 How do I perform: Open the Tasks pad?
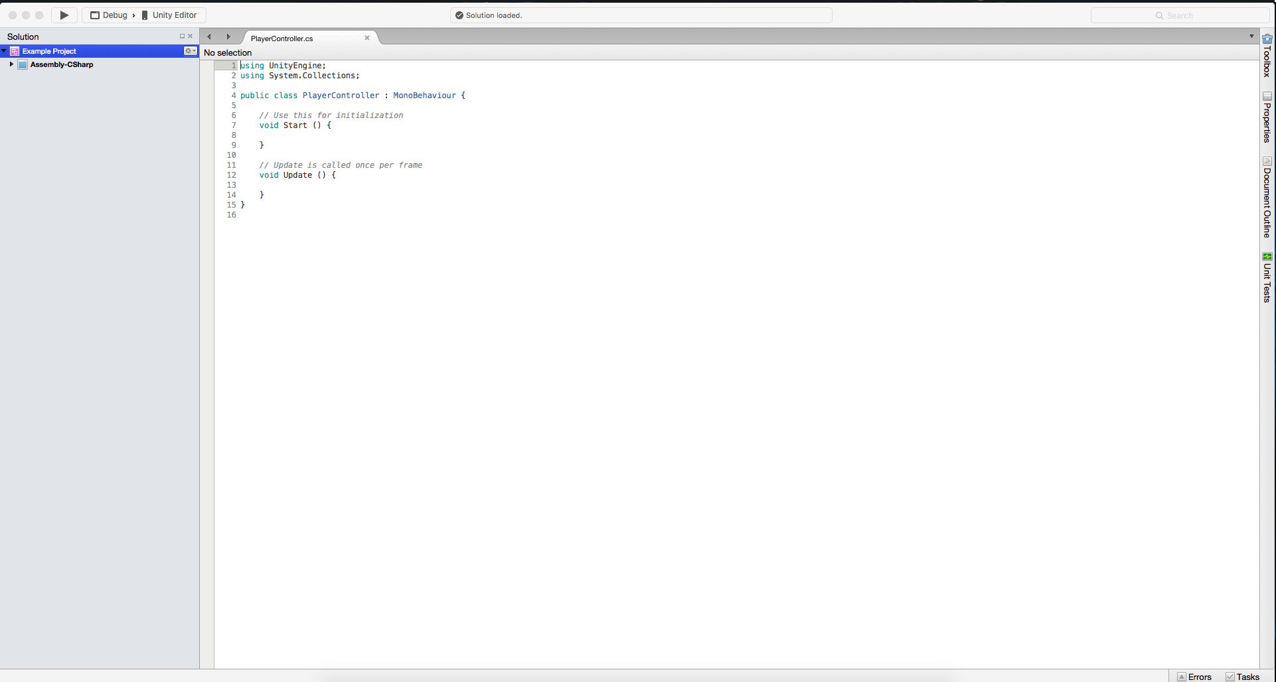coord(1243,677)
